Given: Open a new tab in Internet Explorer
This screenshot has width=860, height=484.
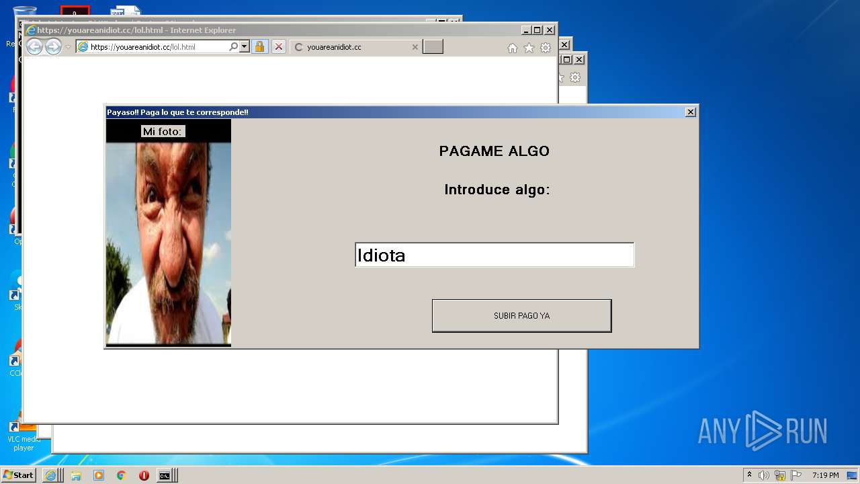Looking at the screenshot, I should click(433, 47).
